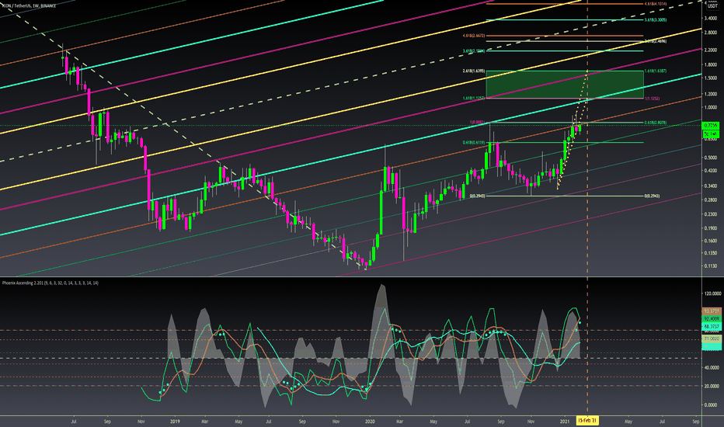Viewport: 724px width, 427px height.
Task: Select the green 92.4009 indicator value label
Action: (711, 318)
